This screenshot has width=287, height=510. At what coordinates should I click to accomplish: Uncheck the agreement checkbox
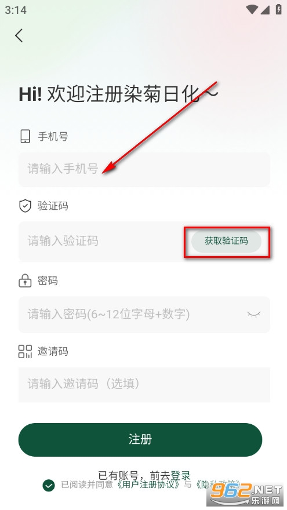(49, 486)
